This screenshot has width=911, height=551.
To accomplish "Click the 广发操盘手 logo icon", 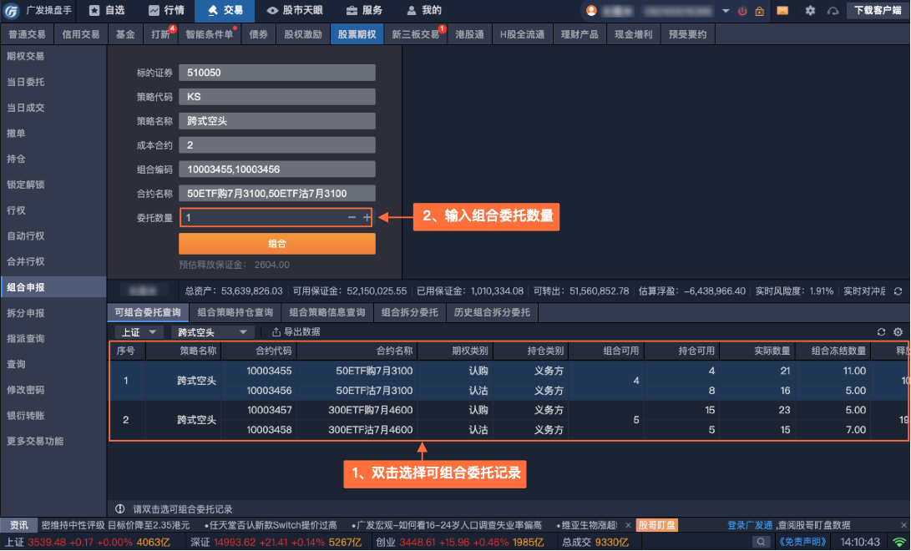I will coord(11,11).
